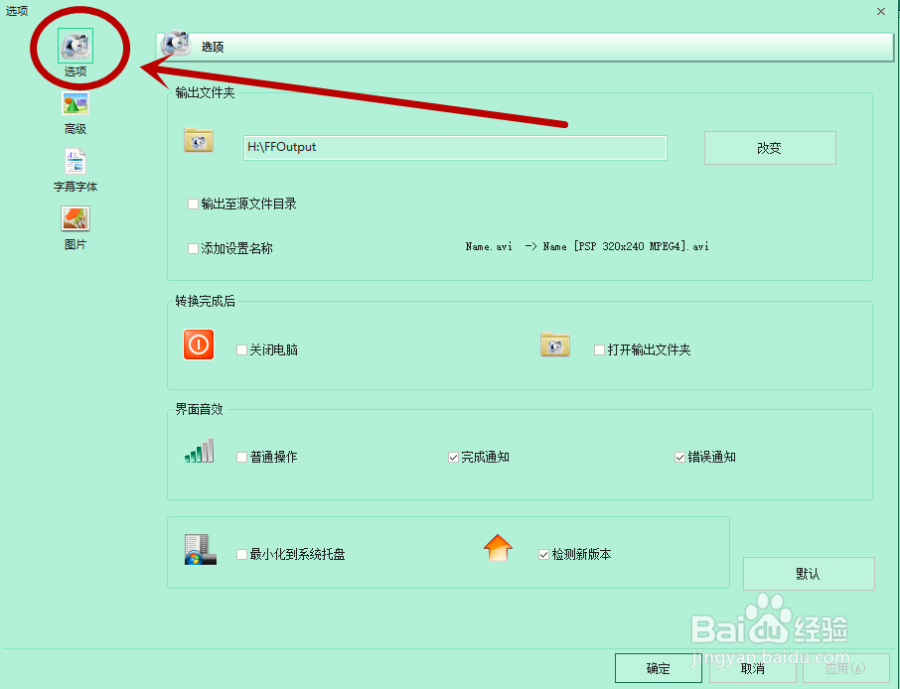Image resolution: width=900 pixels, height=689 pixels.
Task: Click the open output folder icon
Action: [555, 344]
